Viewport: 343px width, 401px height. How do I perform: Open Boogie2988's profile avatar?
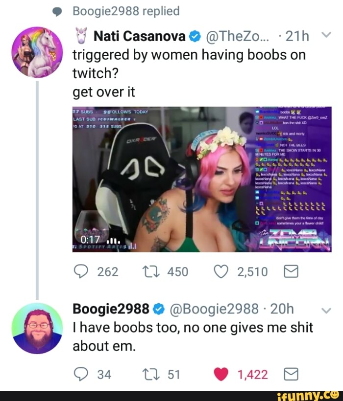click(x=37, y=328)
